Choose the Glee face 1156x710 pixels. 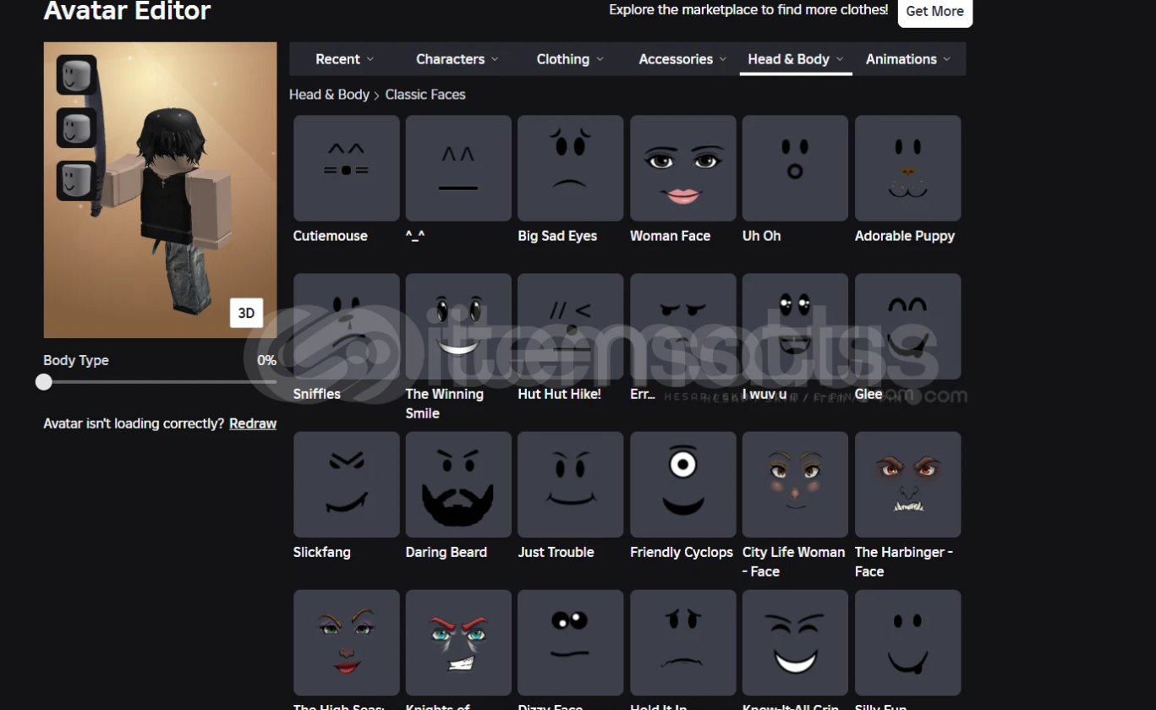pyautogui.click(x=907, y=326)
